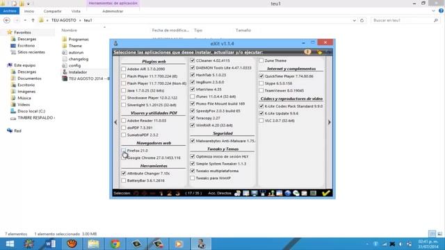Go to next page arrow in eXit
445x250 pixels.
[329, 122]
